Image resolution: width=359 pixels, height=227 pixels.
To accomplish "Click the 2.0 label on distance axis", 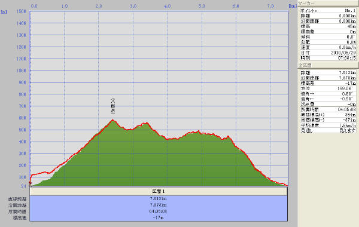I will (x=99, y=6).
